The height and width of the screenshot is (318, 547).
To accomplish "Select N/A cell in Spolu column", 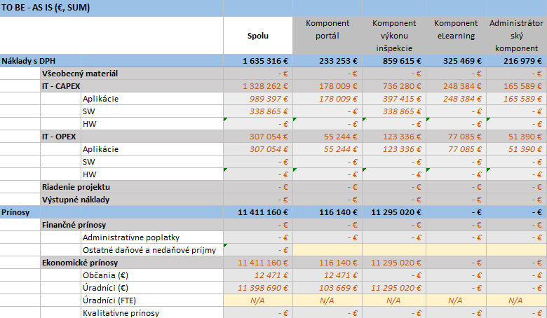I will [x=258, y=300].
